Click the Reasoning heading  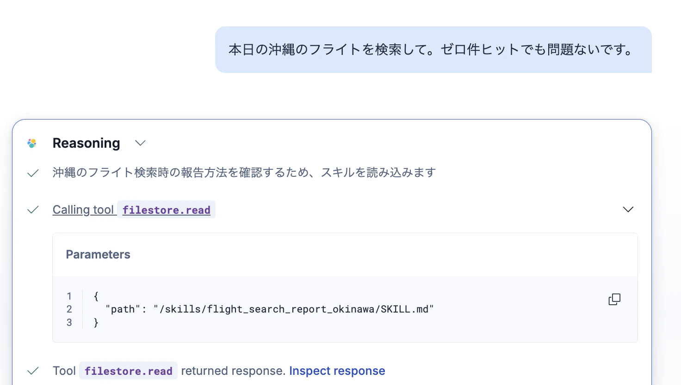pyautogui.click(x=87, y=143)
